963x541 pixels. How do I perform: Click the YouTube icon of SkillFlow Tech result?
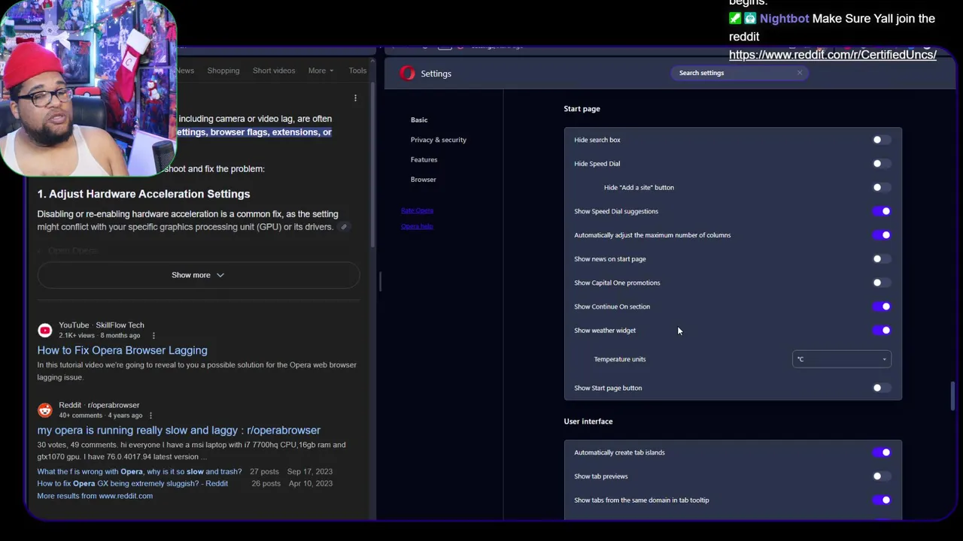click(x=45, y=330)
